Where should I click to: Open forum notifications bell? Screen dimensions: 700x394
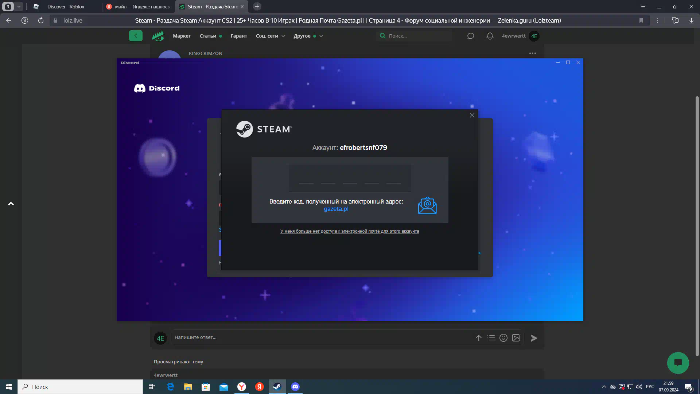(x=490, y=36)
